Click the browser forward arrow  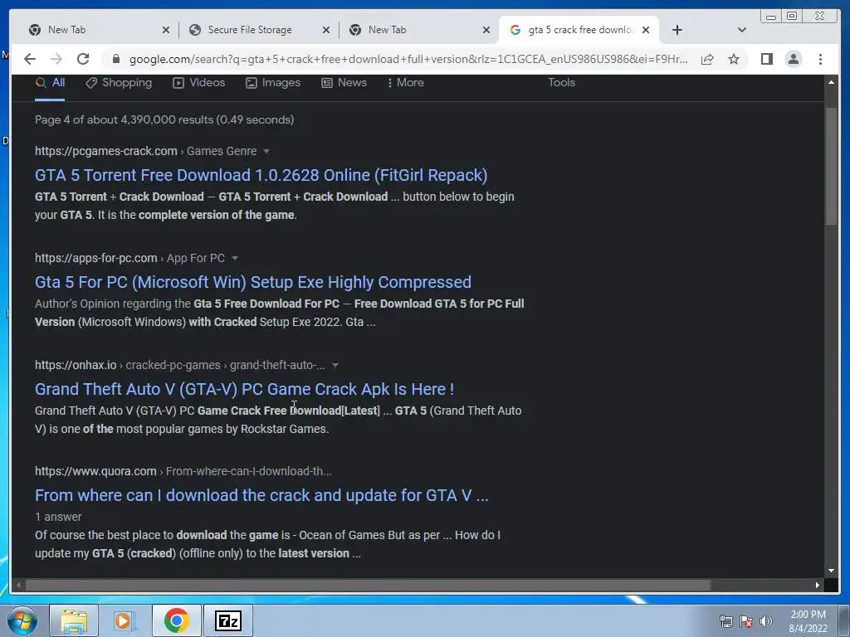pos(56,59)
